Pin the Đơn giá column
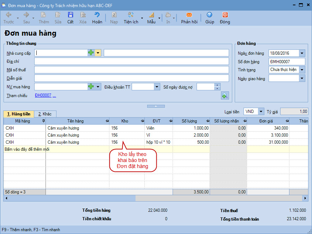Viewport: 312px width, 234px height. [x=287, y=121]
